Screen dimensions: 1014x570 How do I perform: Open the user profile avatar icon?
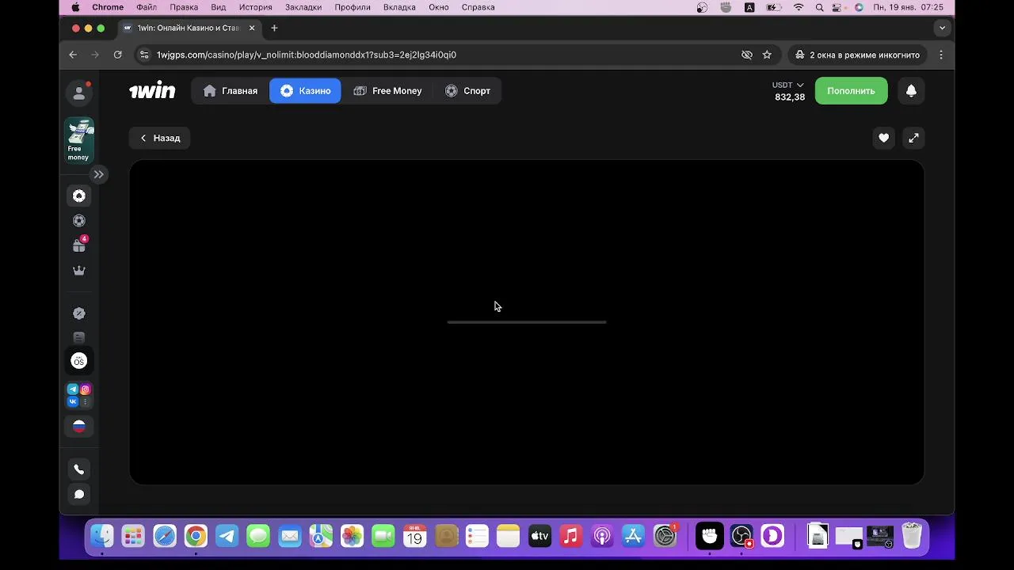[x=79, y=93]
